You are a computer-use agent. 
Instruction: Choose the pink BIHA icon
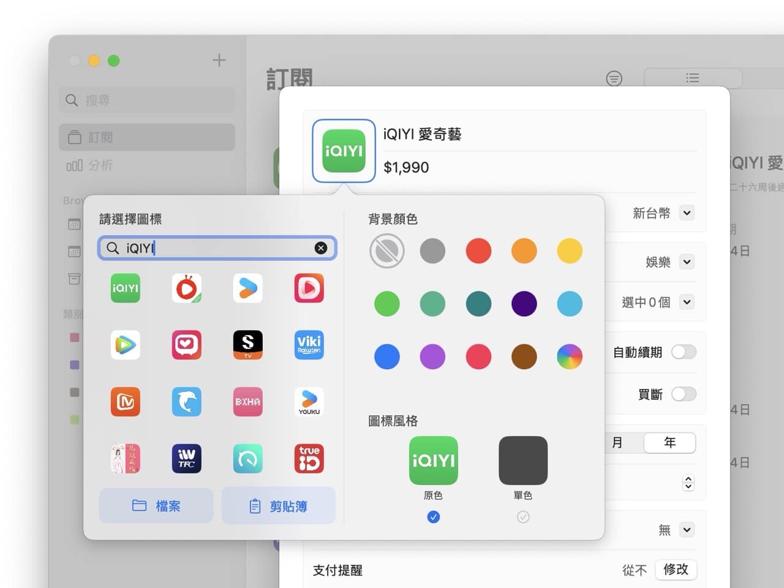[x=248, y=402]
